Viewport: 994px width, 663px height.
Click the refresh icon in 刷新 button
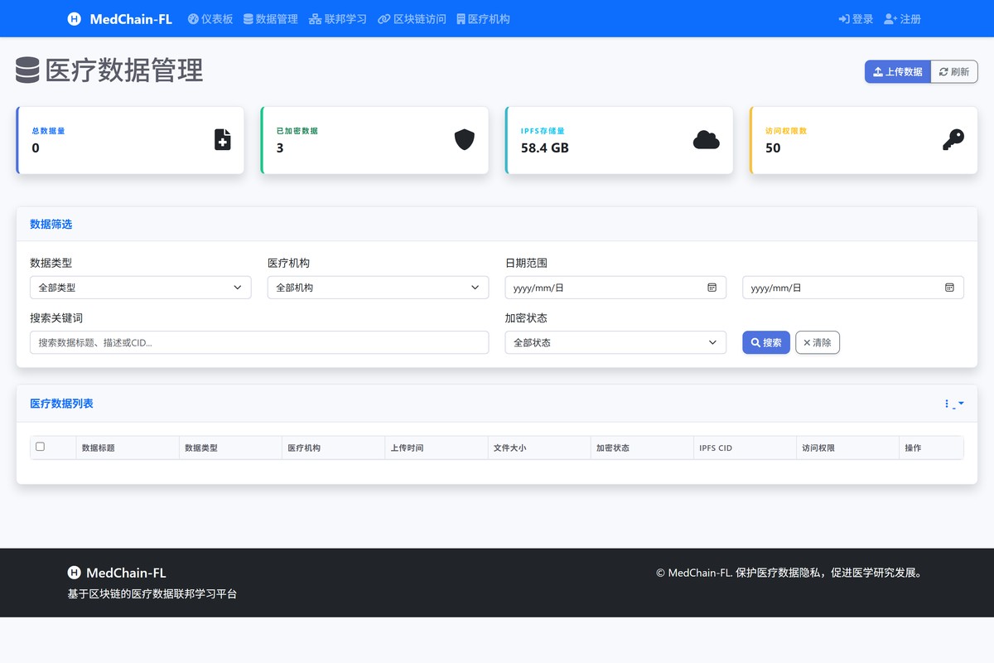tap(942, 71)
